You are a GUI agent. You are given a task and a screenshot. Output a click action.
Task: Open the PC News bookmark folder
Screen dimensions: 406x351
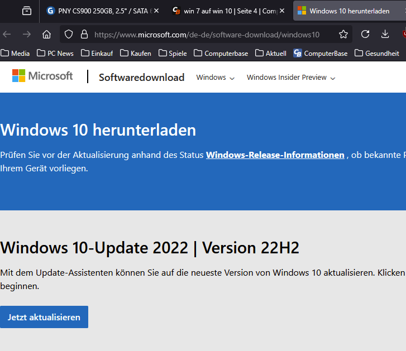(55, 53)
